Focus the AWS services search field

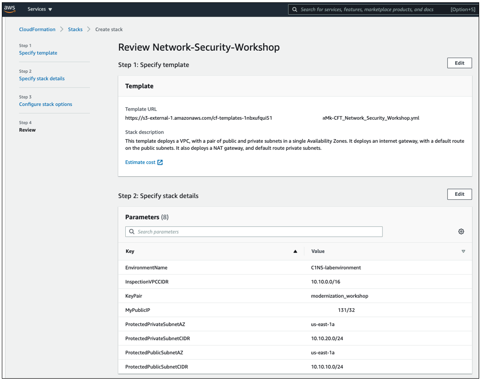[x=382, y=10]
